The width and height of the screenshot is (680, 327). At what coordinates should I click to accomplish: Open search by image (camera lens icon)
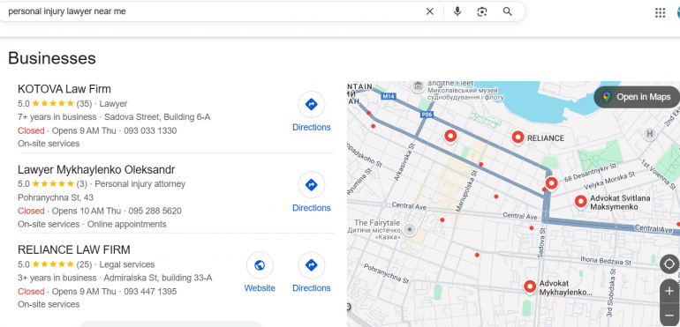pyautogui.click(x=482, y=11)
